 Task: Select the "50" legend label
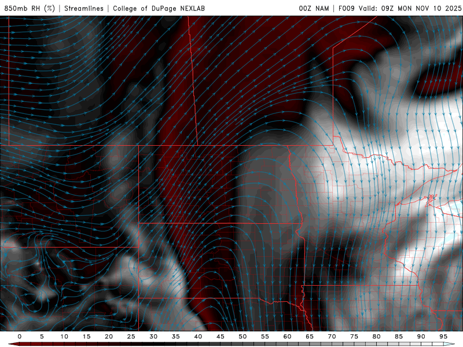(242, 337)
